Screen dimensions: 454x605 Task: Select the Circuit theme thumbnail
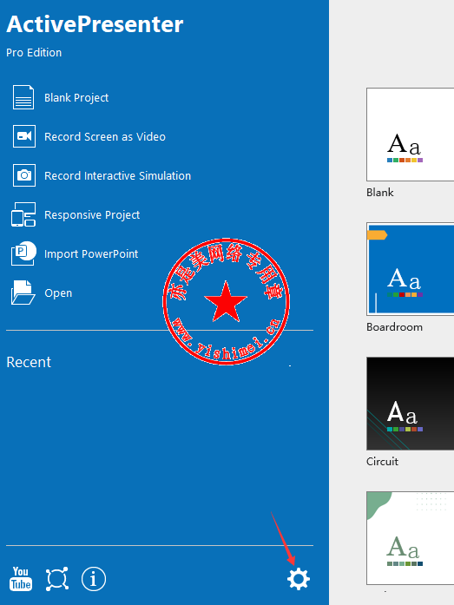tap(410, 404)
